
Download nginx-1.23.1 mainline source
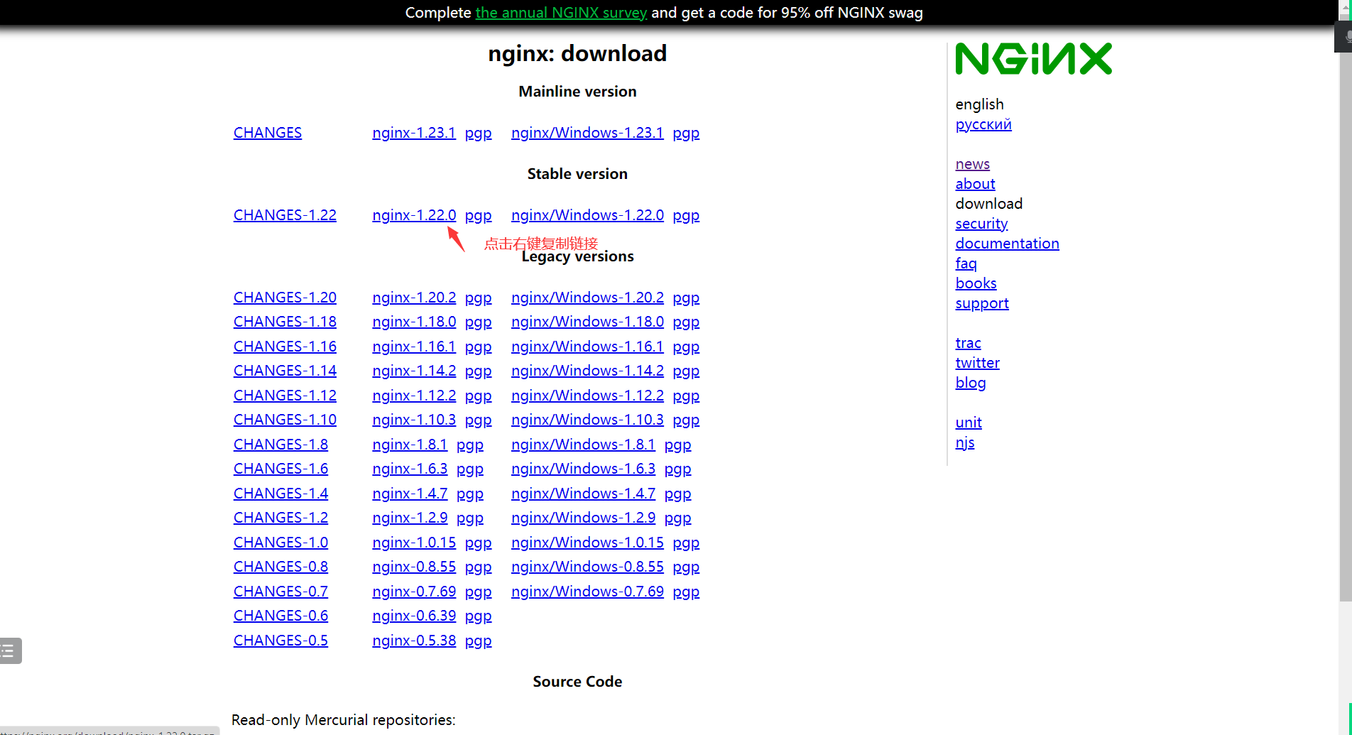point(414,133)
